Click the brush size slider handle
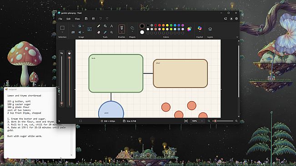Viewport: 296px width, 166px height. click(x=61, y=103)
